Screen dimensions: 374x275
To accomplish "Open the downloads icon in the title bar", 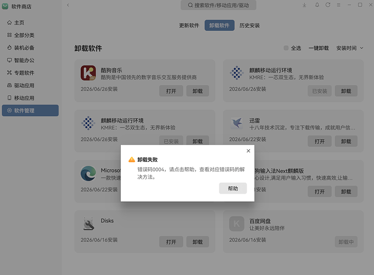I will tap(304, 5).
